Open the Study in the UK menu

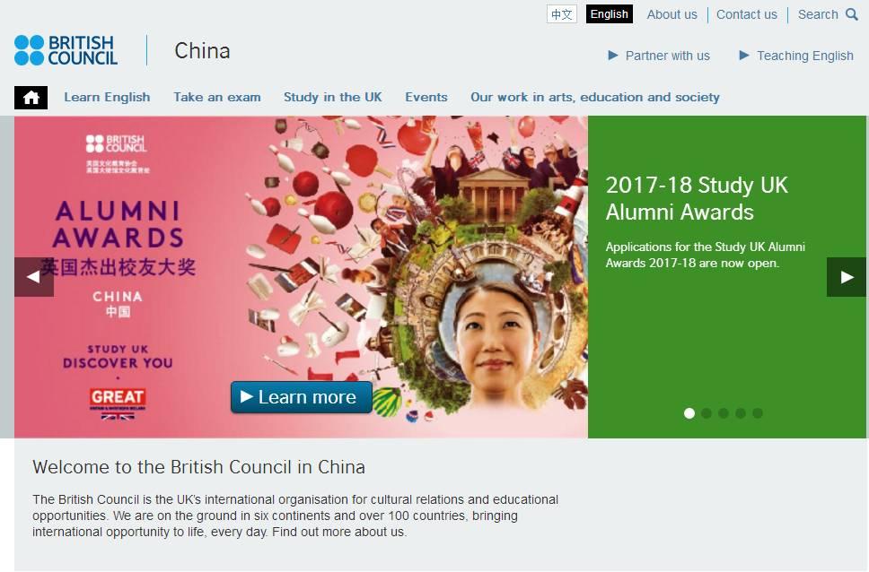click(x=332, y=98)
